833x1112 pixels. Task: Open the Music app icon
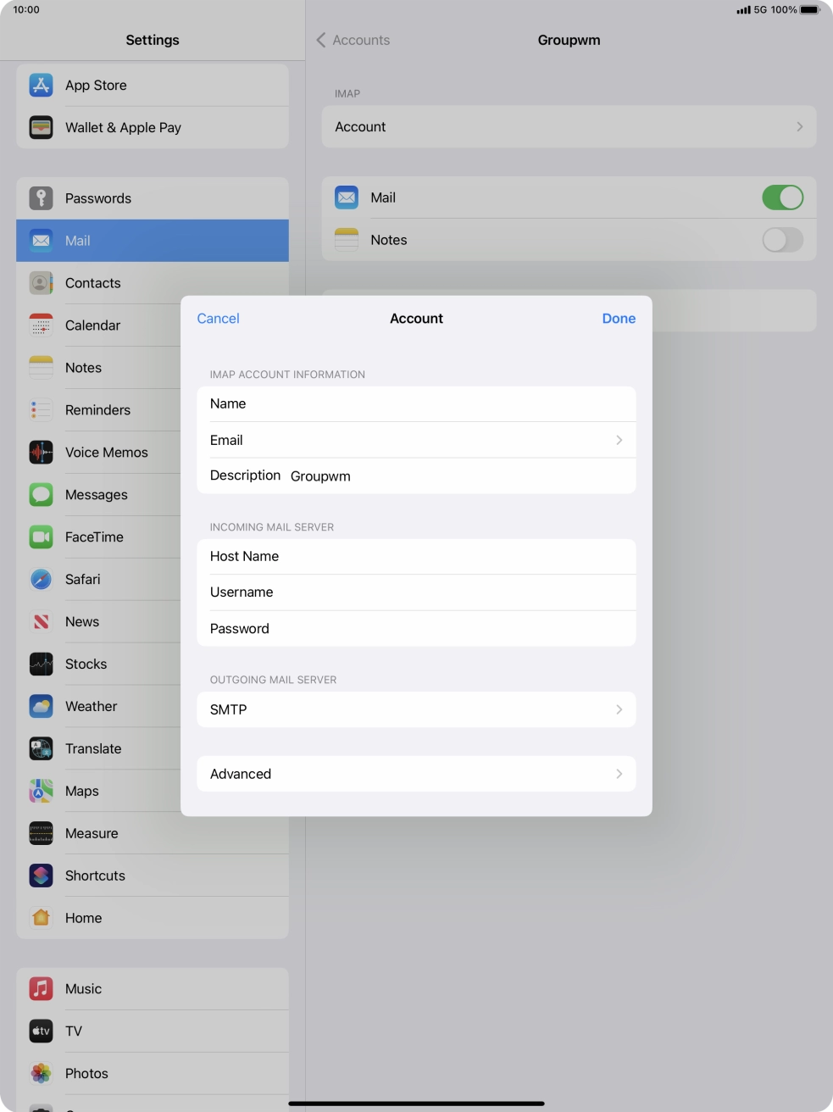click(41, 988)
